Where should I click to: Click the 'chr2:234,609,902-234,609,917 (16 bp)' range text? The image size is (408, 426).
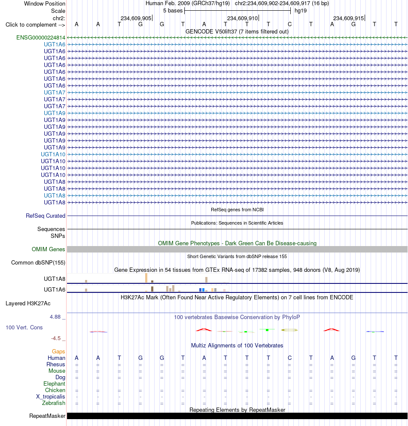click(x=282, y=3)
